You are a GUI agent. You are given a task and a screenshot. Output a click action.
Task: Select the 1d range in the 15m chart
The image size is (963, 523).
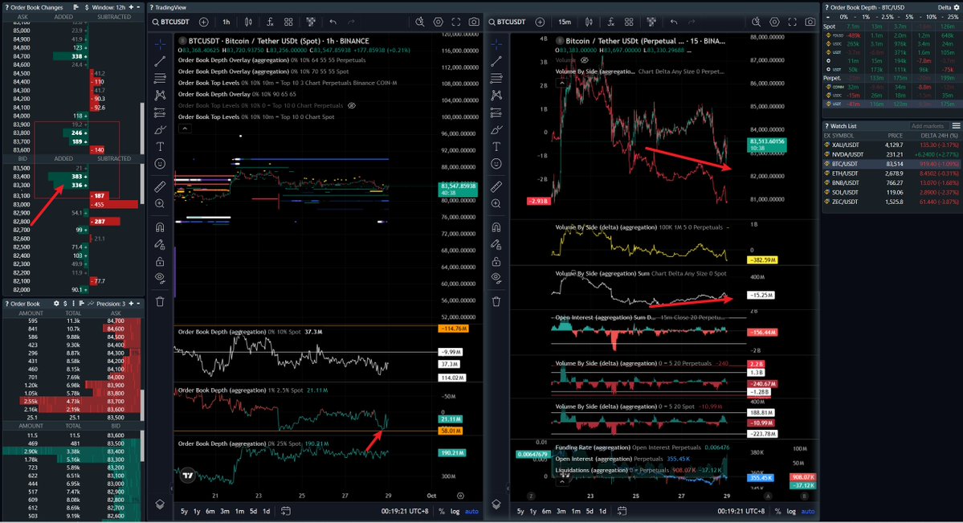(x=602, y=511)
